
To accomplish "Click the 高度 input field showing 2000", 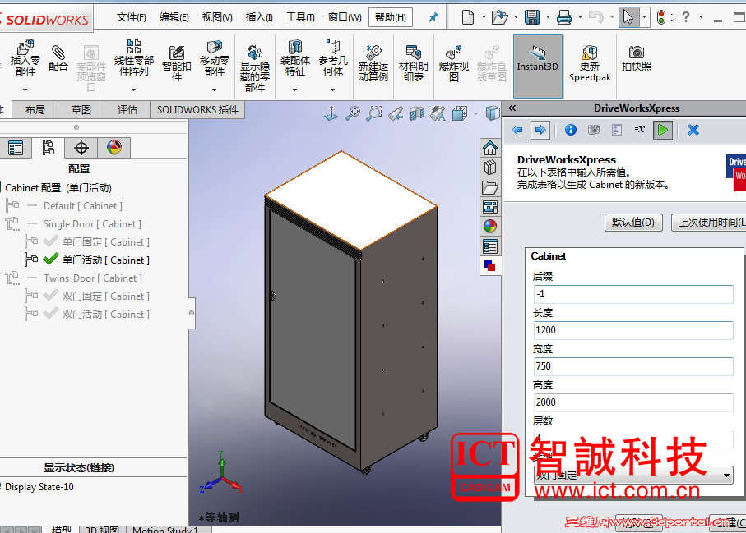I will tap(633, 402).
